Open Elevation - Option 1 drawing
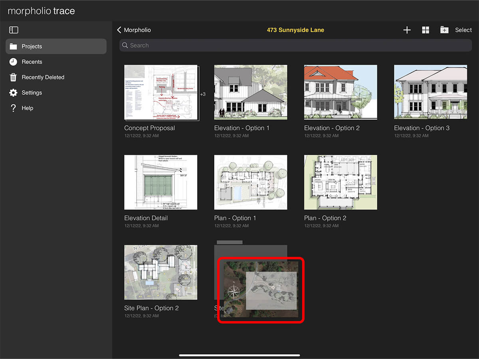 (251, 92)
